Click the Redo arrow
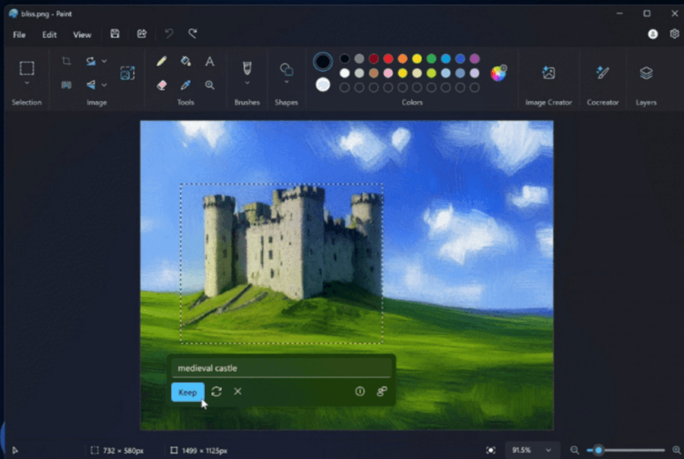The image size is (684, 459). (x=192, y=33)
